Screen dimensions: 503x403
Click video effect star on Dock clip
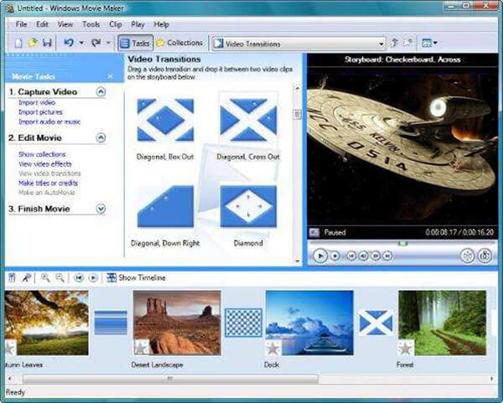coord(273,349)
